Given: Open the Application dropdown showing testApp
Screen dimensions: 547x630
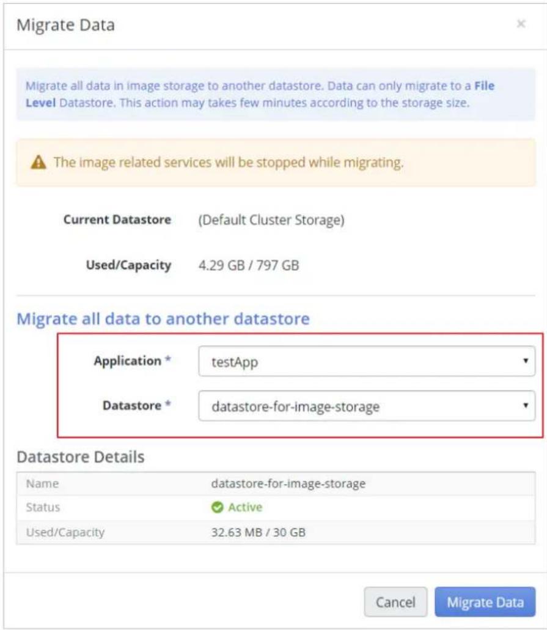Looking at the screenshot, I should tap(367, 361).
